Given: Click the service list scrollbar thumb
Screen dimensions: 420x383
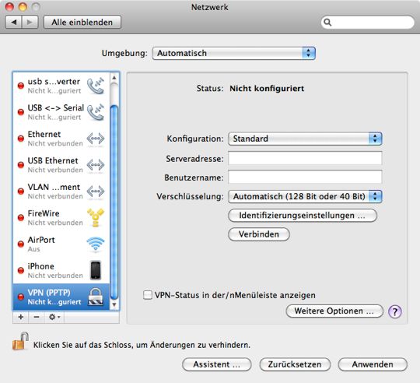Looking at the screenshot, I should [114, 202].
